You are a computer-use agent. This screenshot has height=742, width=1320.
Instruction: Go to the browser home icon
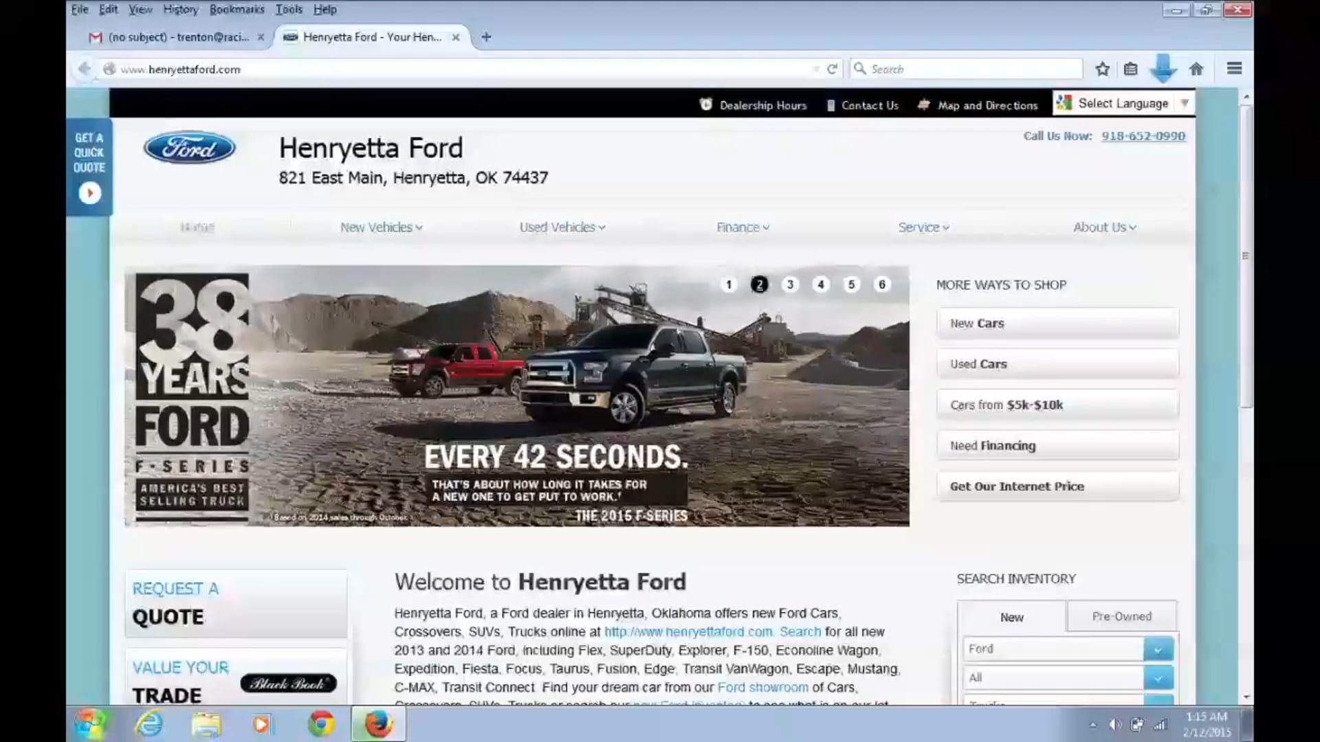1196,69
